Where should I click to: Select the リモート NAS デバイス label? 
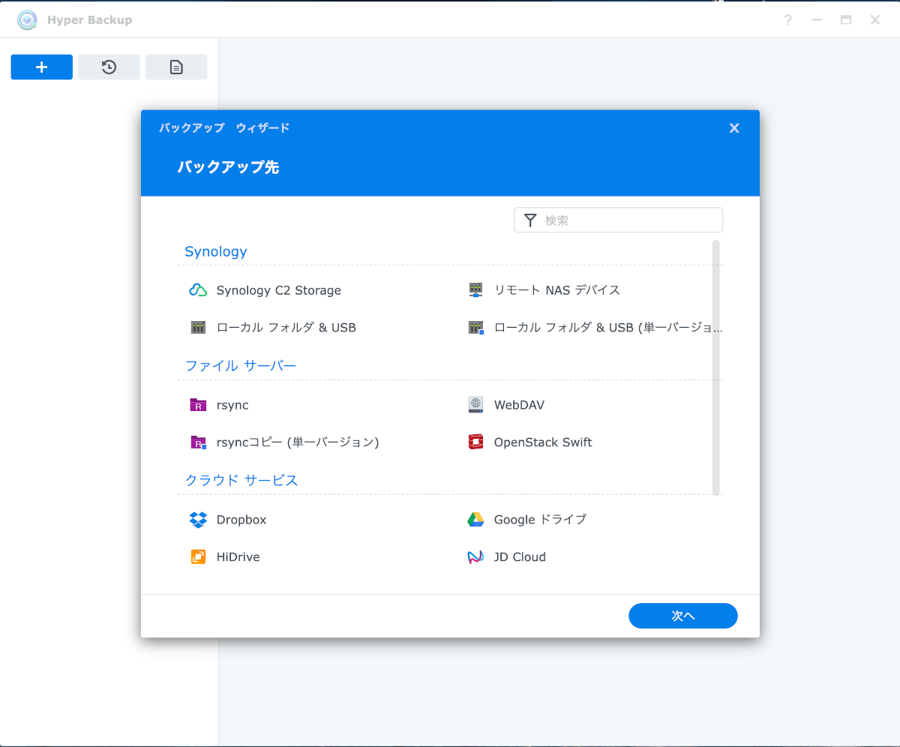[x=557, y=290]
